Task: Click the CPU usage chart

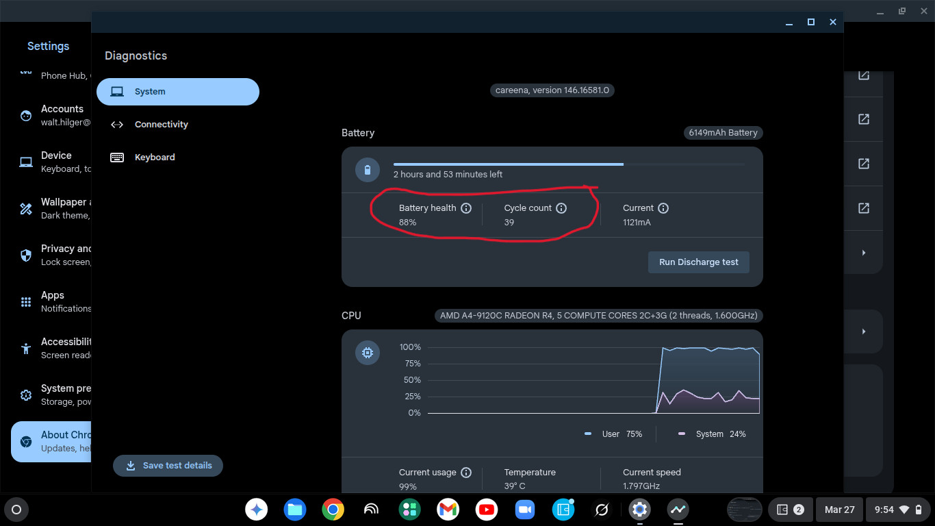Action: pyautogui.click(x=593, y=380)
